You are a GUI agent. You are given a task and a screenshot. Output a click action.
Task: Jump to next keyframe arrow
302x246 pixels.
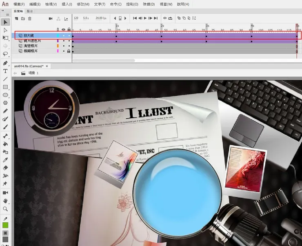125,18
